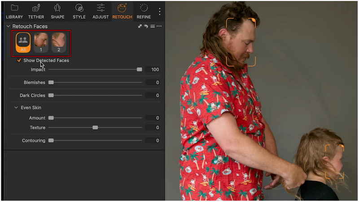
Task: Select the Style tab
Action: (x=79, y=11)
